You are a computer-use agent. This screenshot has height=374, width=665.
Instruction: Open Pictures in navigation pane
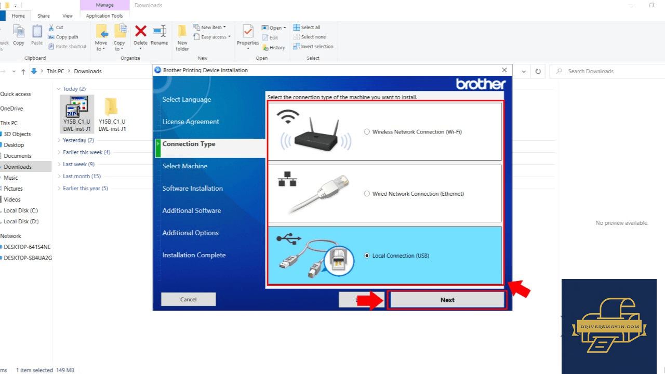click(14, 189)
